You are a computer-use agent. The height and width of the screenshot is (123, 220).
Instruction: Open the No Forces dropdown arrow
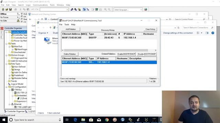click(18, 17)
